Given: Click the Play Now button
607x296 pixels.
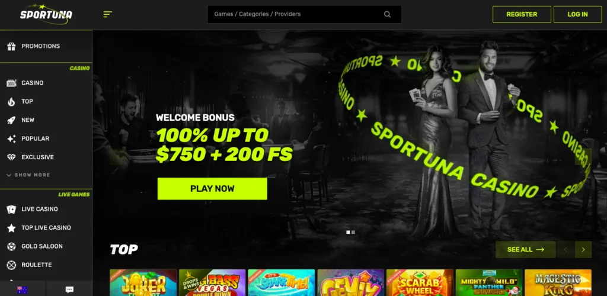Looking at the screenshot, I should tap(212, 189).
